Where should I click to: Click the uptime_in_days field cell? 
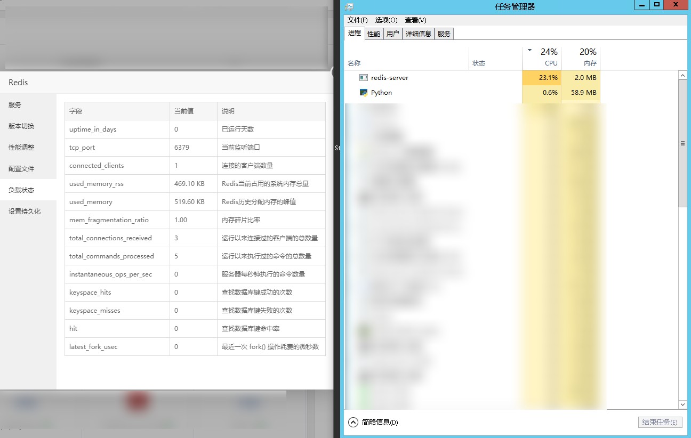tap(117, 129)
